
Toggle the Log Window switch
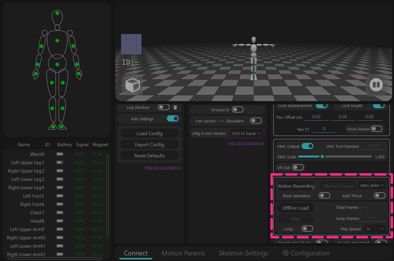tap(164, 107)
